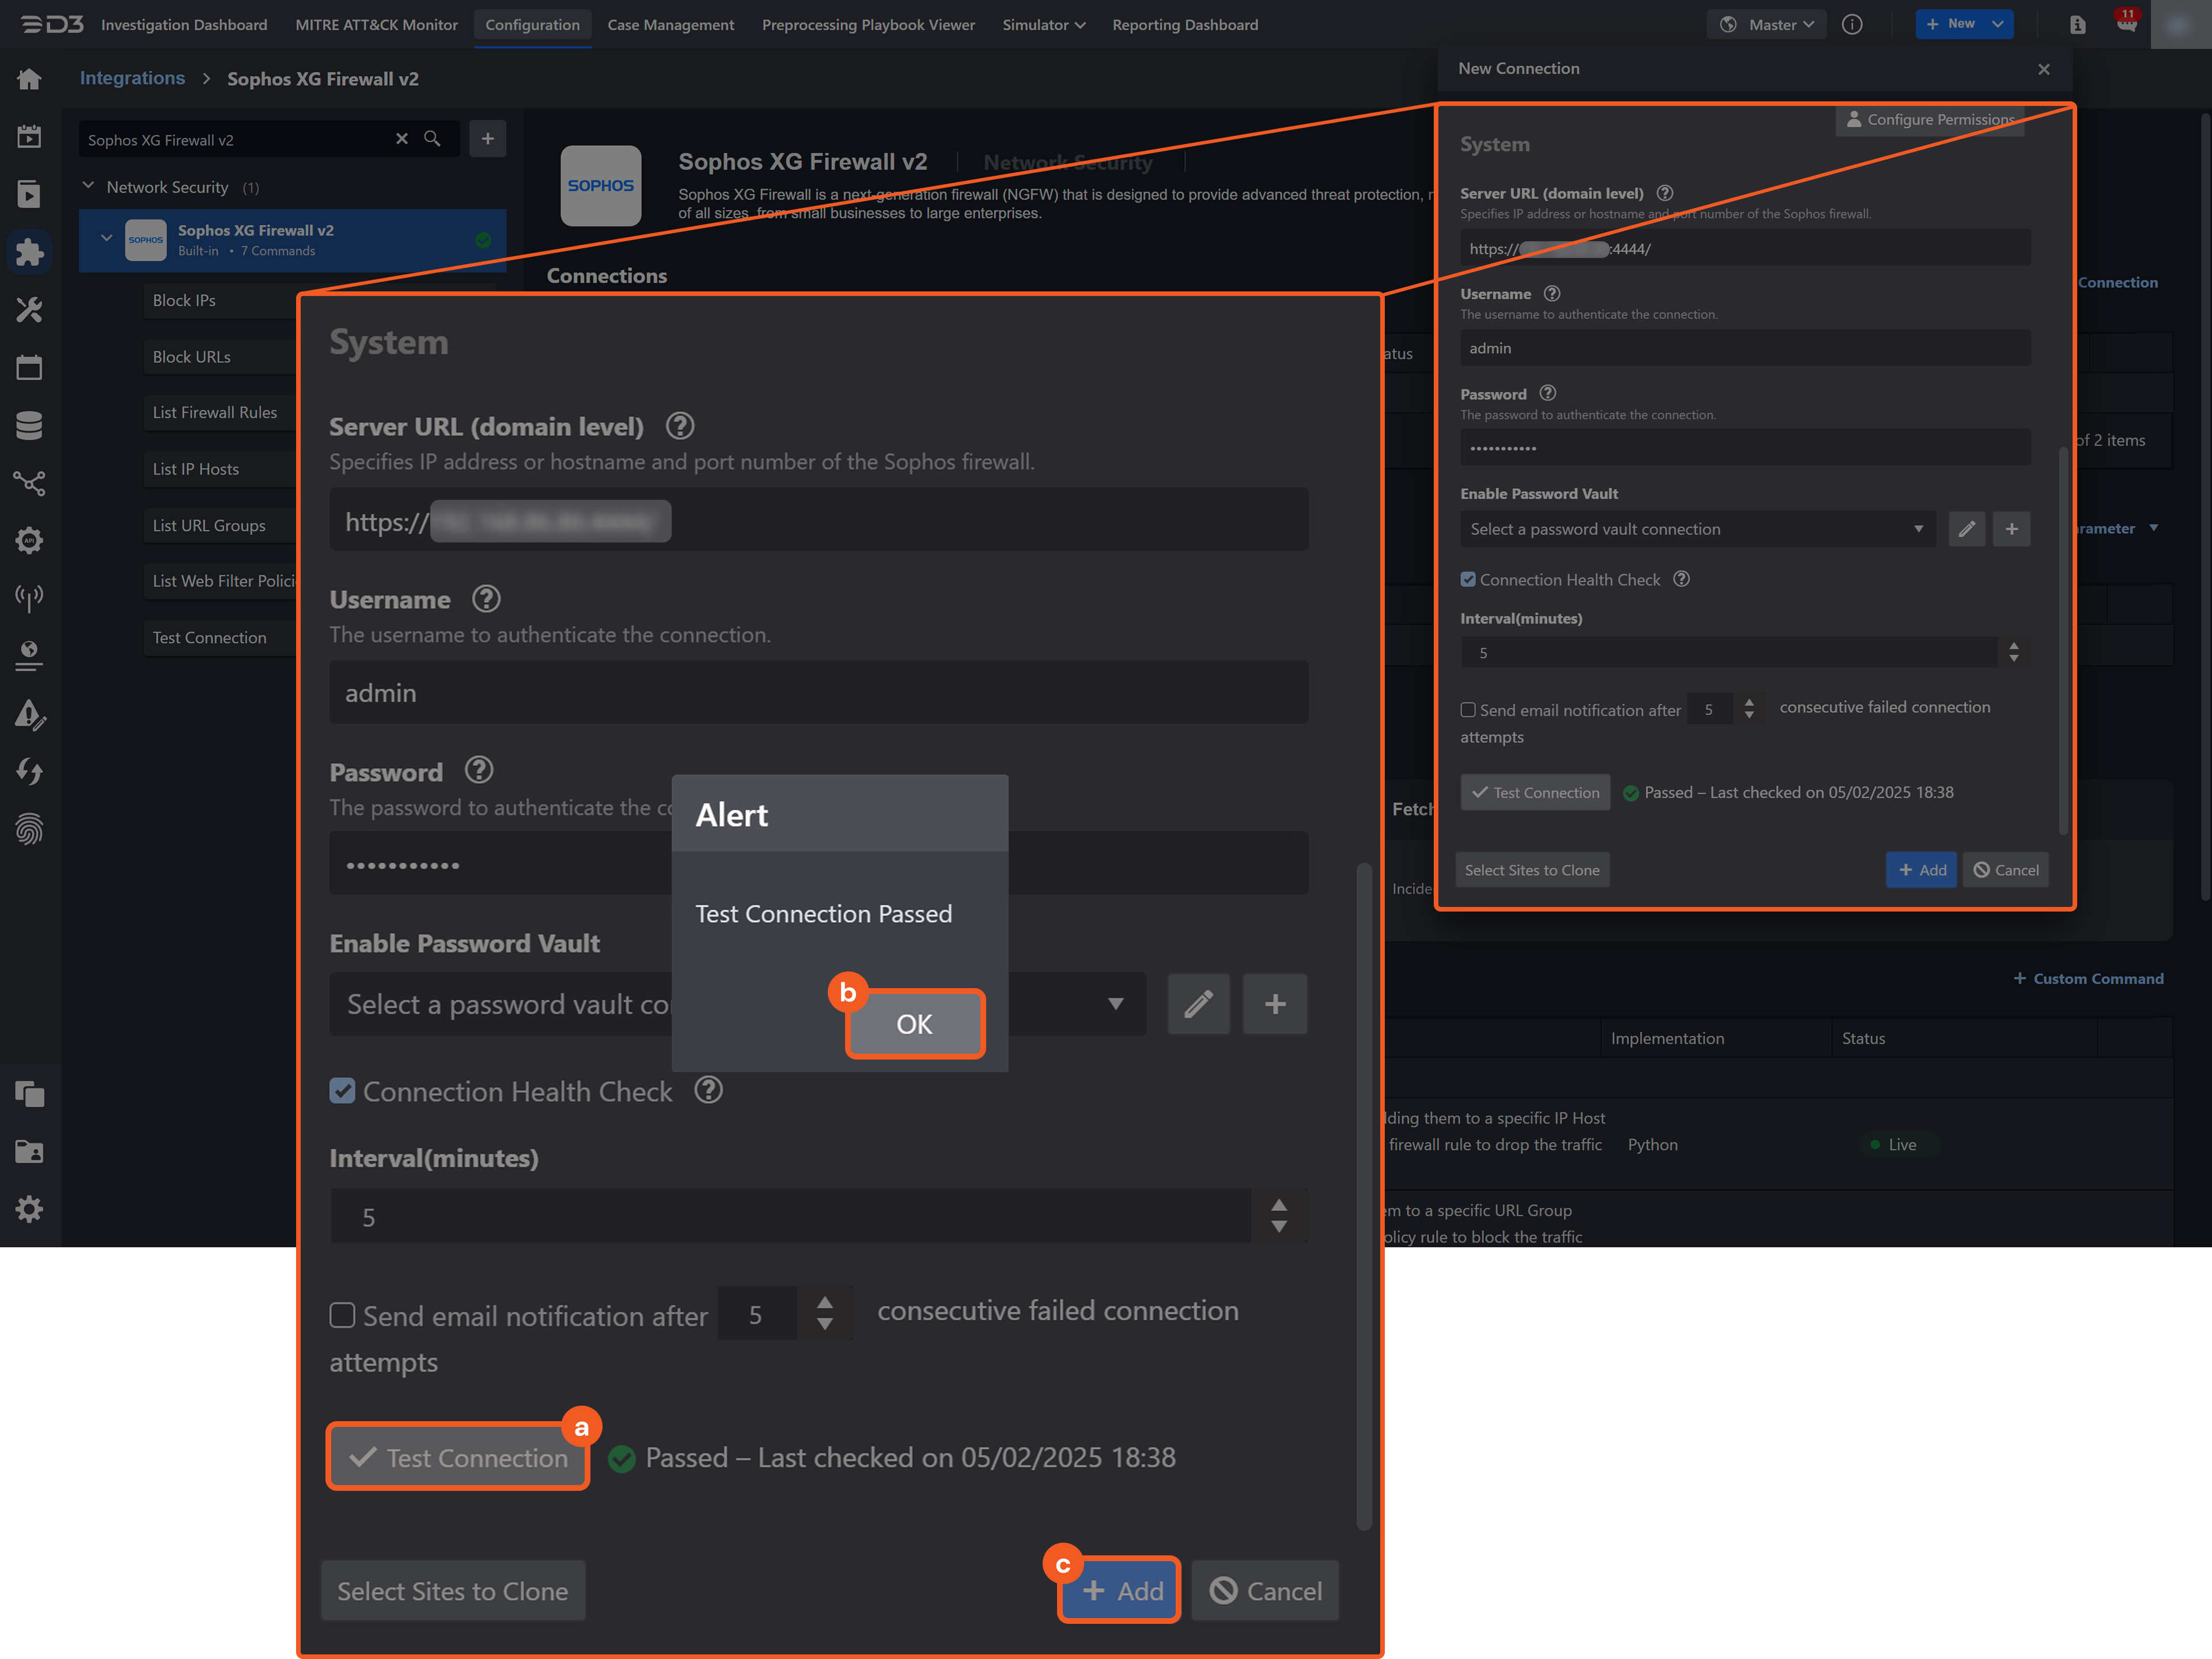The width and height of the screenshot is (2212, 1659).
Task: Expand the Simulator menu dropdown
Action: click(x=1043, y=24)
